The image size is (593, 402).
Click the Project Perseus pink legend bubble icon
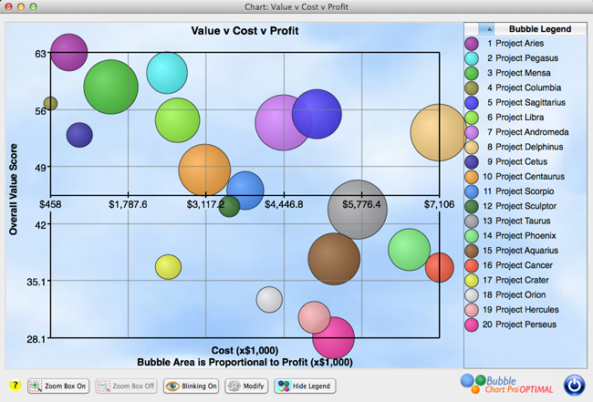[x=472, y=324]
